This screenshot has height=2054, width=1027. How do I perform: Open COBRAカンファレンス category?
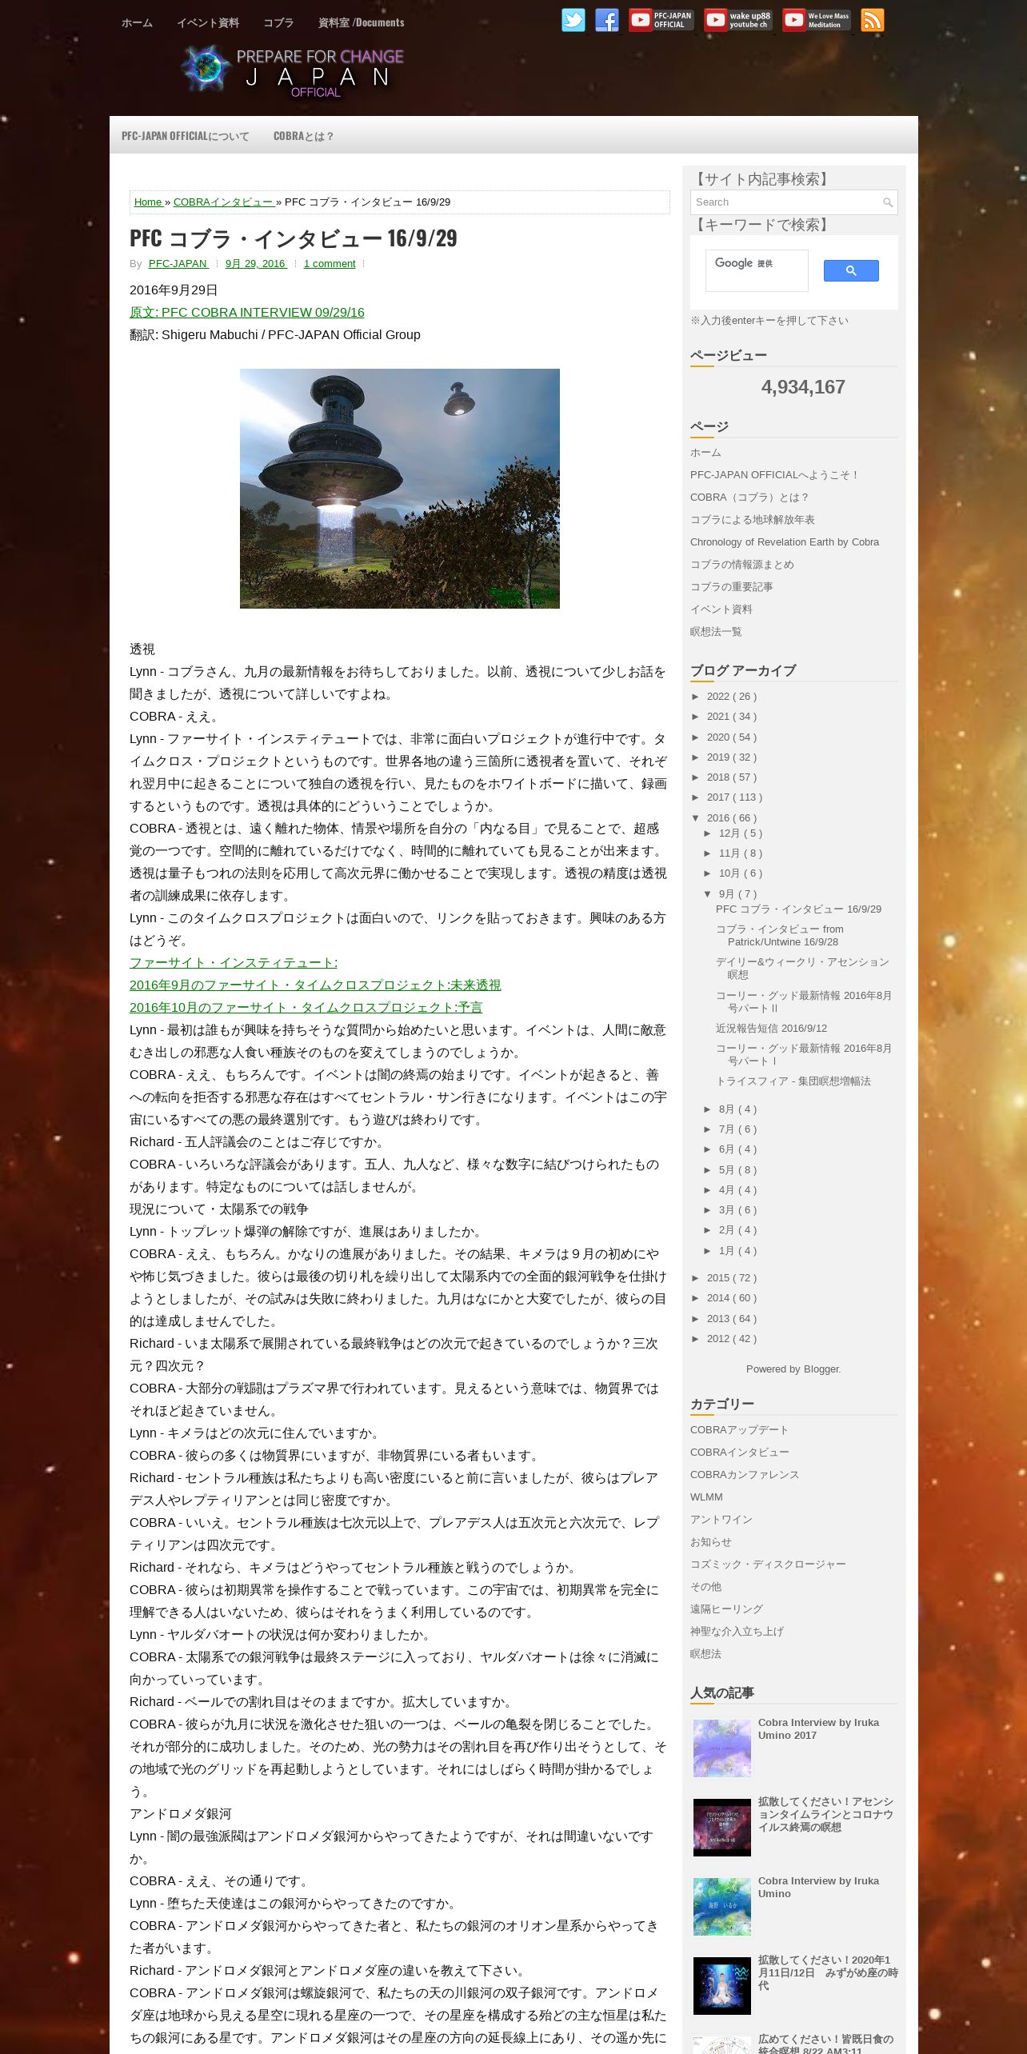(745, 1475)
